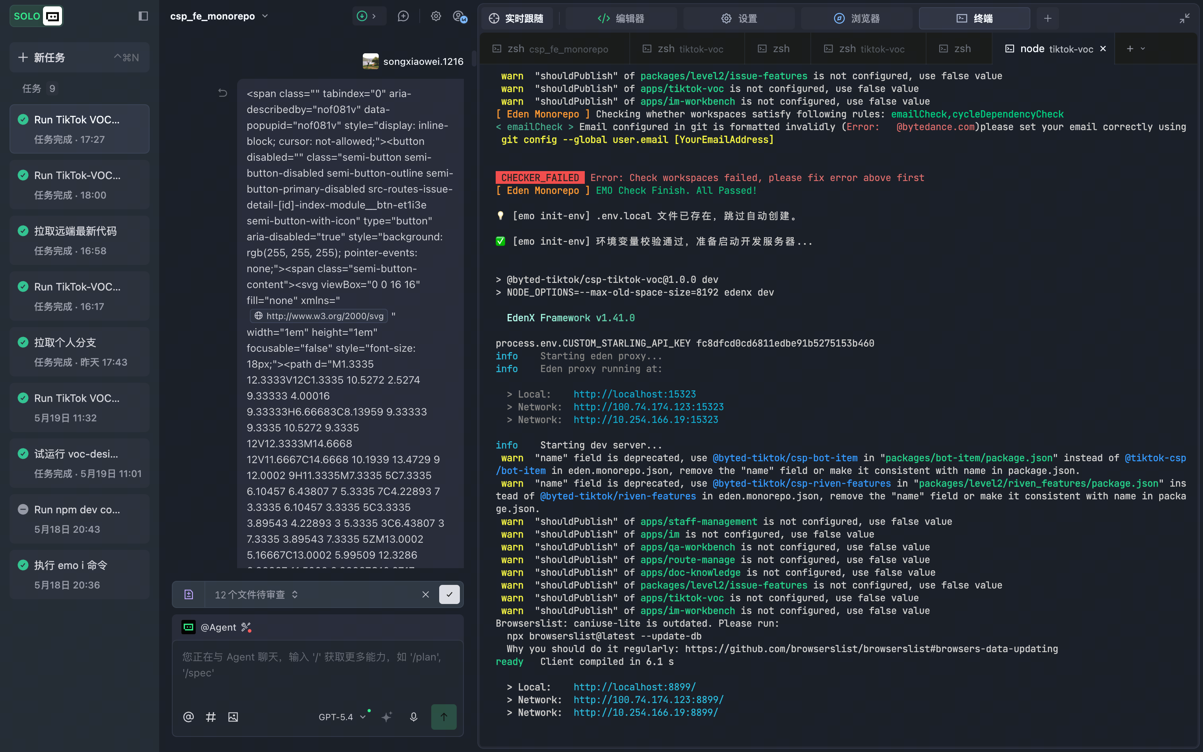Viewport: 1203px width, 752px height.
Task: Dismiss the pending file review bar
Action: click(426, 594)
